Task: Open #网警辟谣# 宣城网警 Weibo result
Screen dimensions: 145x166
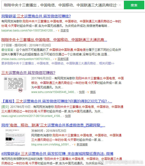Action: pyautogui.click(x=57, y=154)
